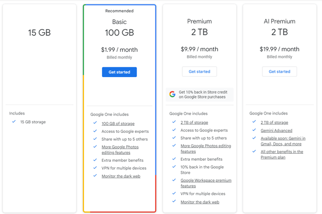The image size is (322, 214).
Task: Open the Basic plan's 100 GB of storage link
Action: (x=118, y=123)
